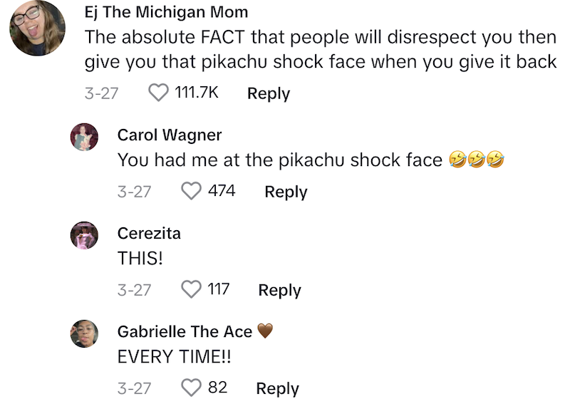Click the 474 like count
Image resolution: width=570 pixels, height=404 pixels.
(222, 191)
